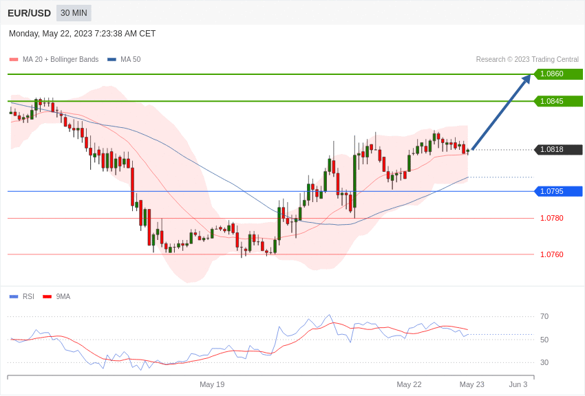Click the 1.0780 red support label

tap(552, 218)
